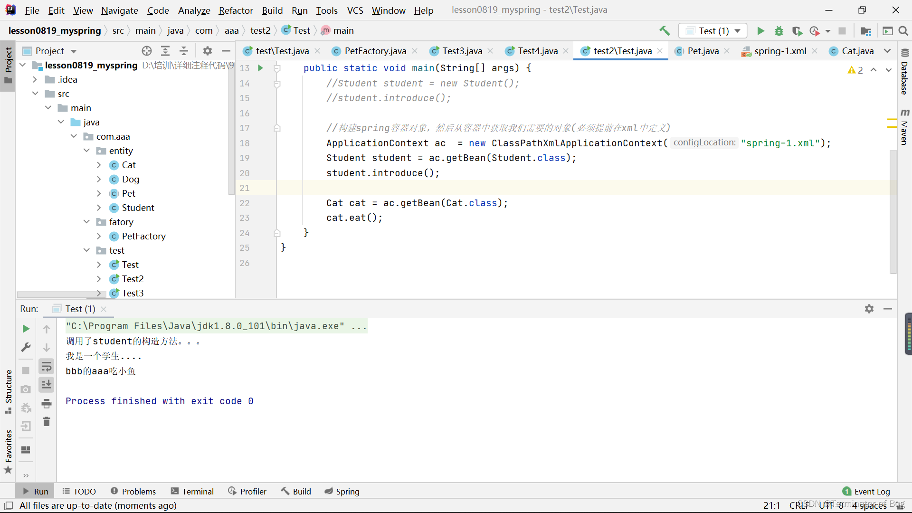Toggle the Structure tool window sidebar button
Image resolution: width=912 pixels, height=513 pixels.
point(8,391)
